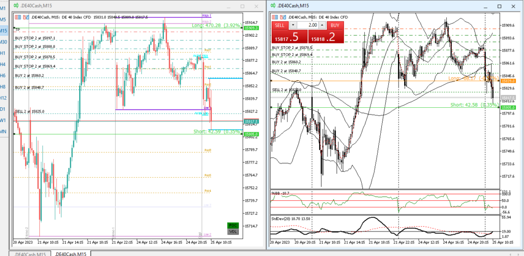This screenshot has width=524, height=256.
Task: Click left chart header .DE40Cash, M15: DE 40 Index CFD
Action: point(61,17)
